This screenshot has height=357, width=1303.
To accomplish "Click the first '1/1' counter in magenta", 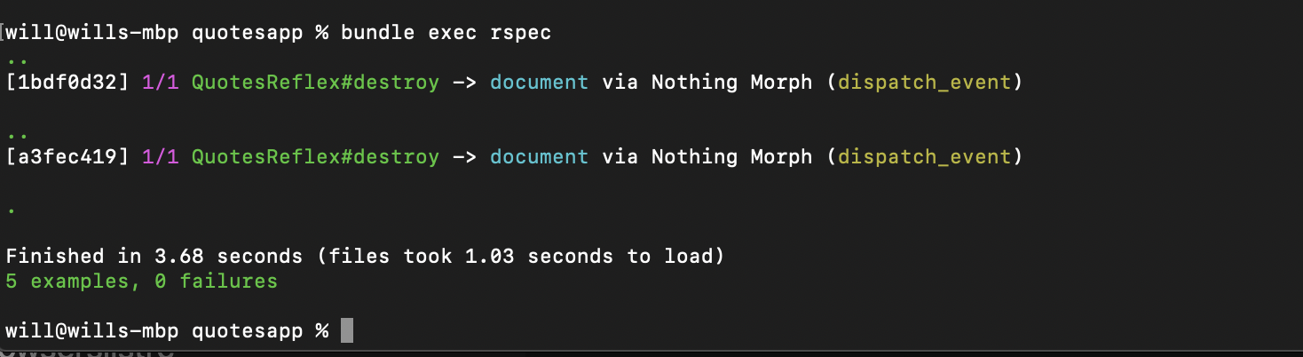I will [161, 83].
